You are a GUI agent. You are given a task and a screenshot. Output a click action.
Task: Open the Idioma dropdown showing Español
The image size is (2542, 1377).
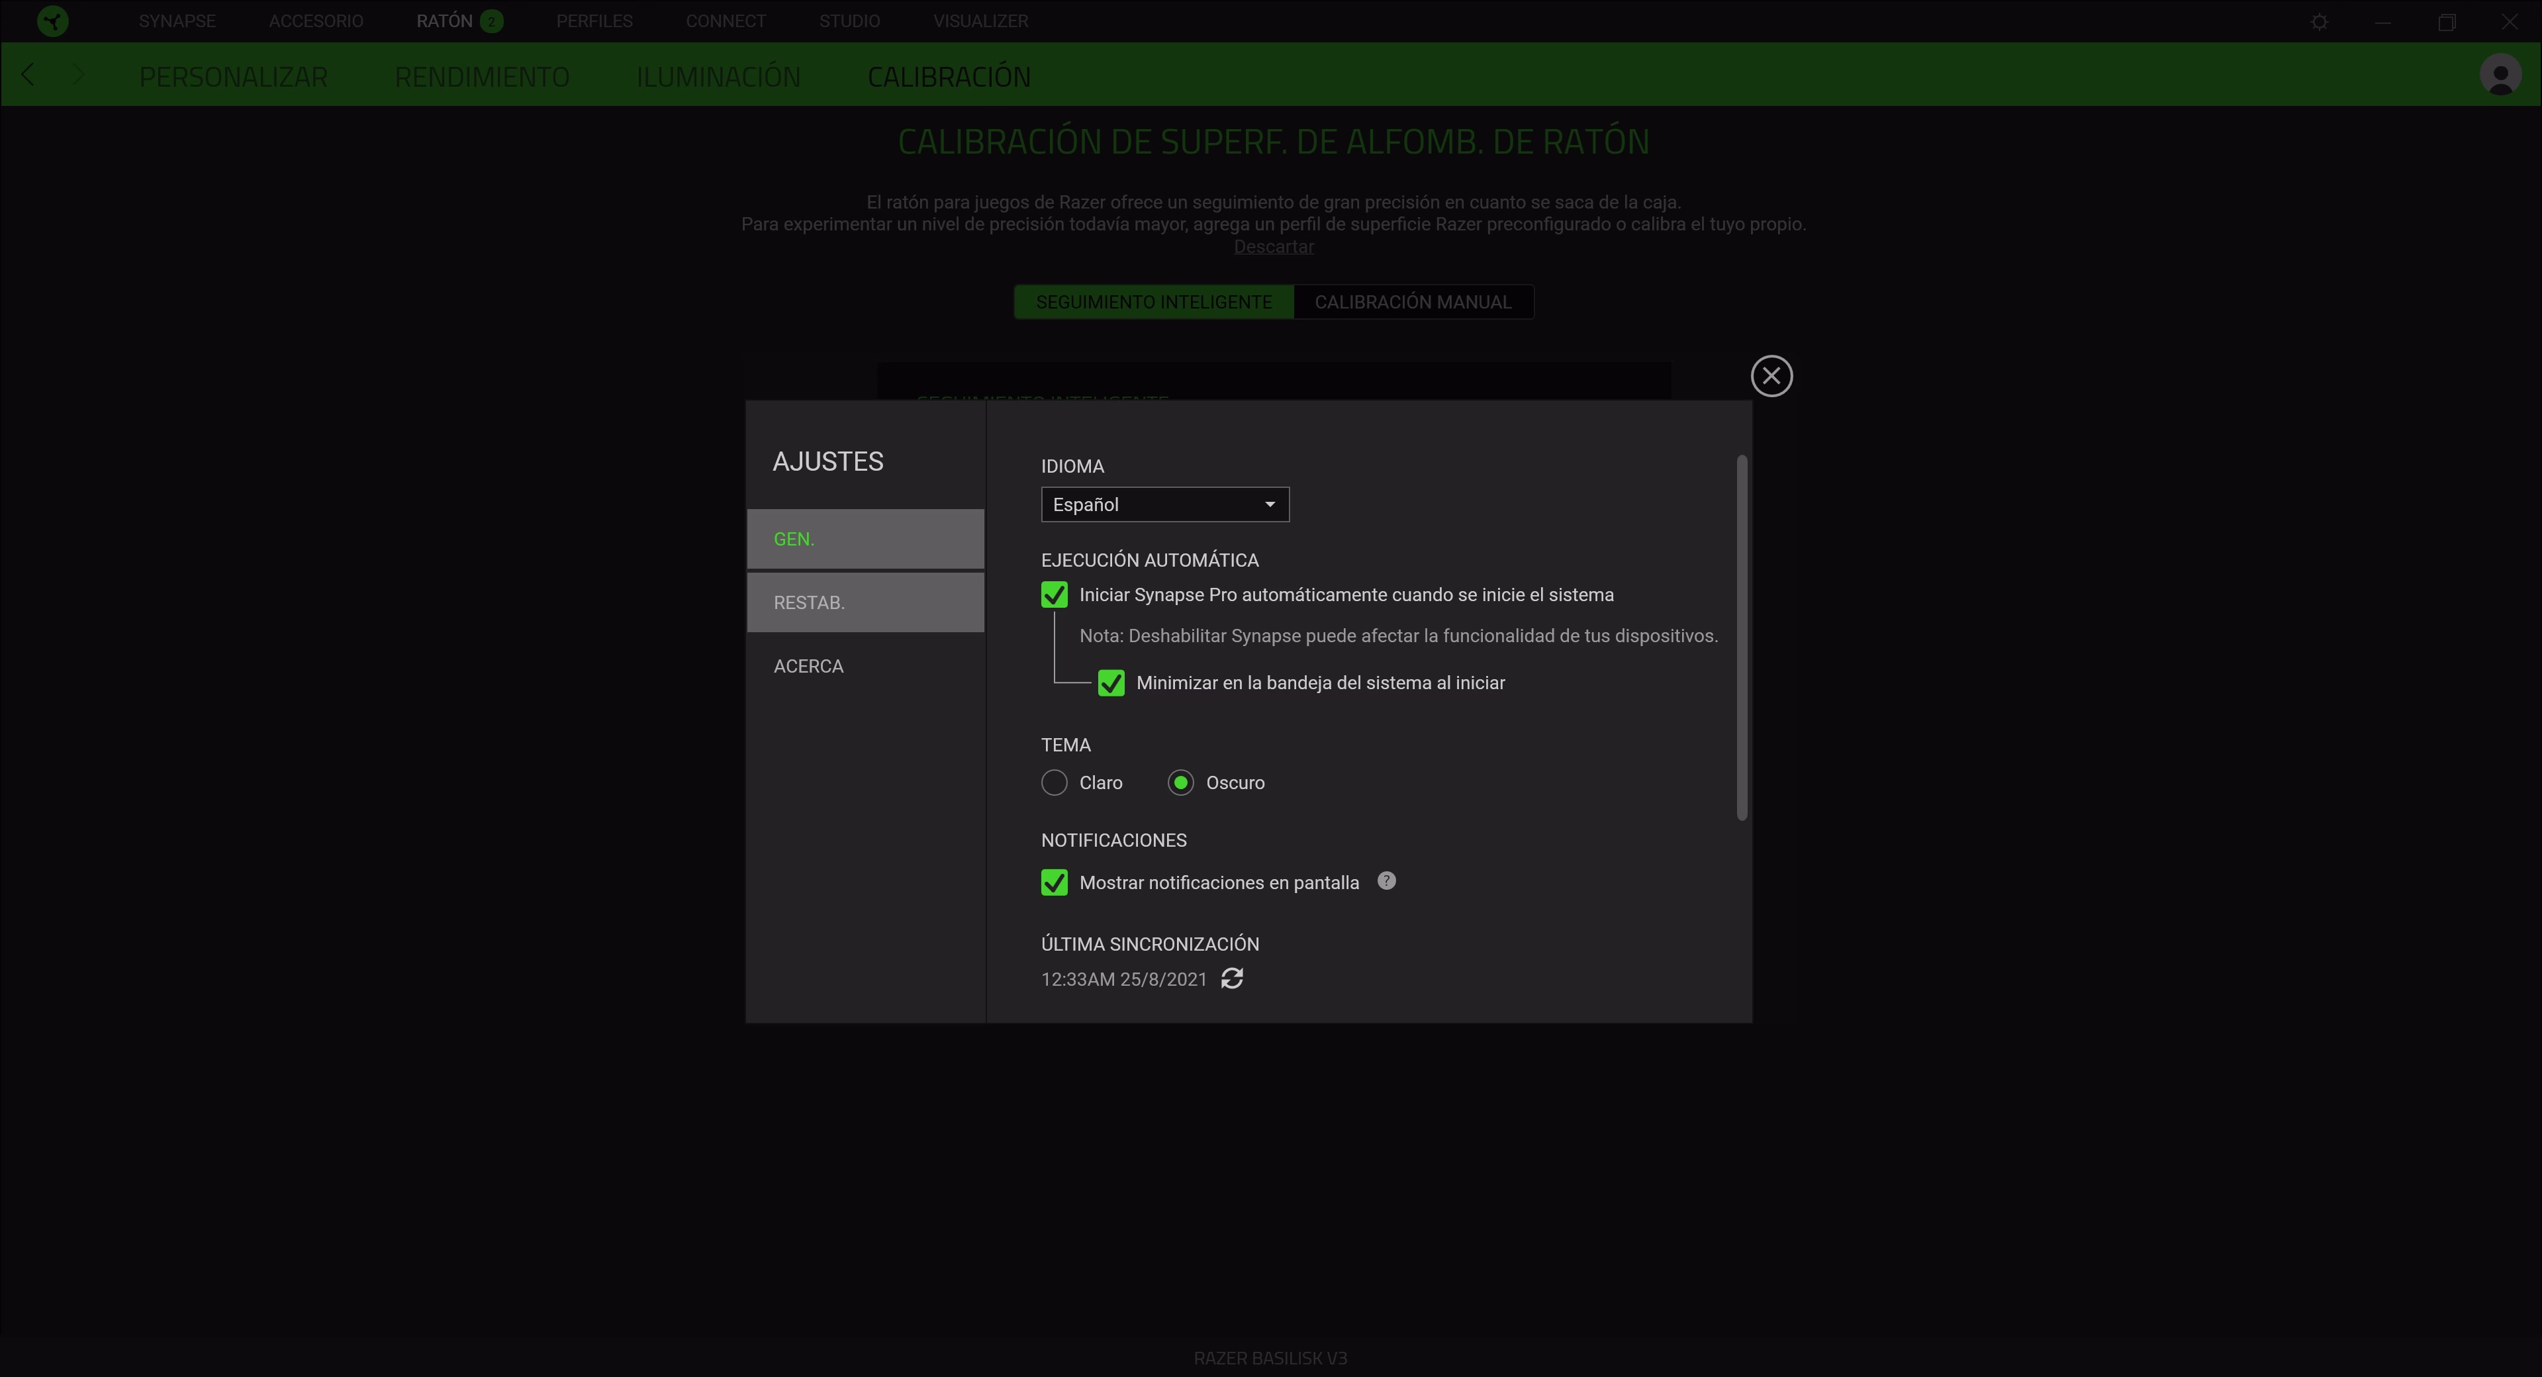click(x=1164, y=504)
